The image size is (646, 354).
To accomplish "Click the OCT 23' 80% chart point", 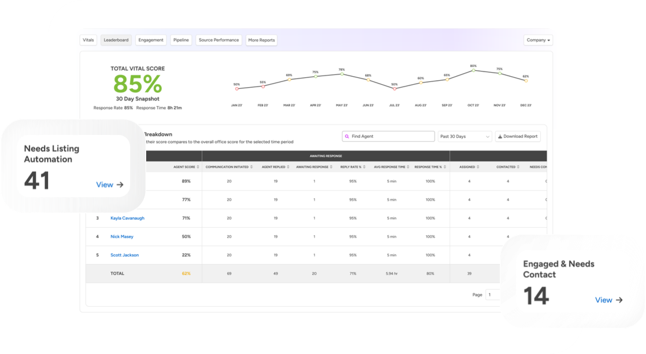I will (473, 70).
